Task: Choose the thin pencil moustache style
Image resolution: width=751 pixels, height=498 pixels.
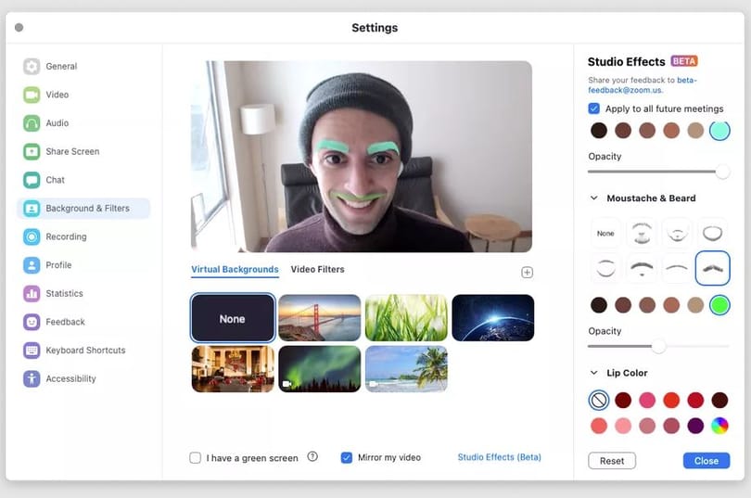Action: coord(677,268)
